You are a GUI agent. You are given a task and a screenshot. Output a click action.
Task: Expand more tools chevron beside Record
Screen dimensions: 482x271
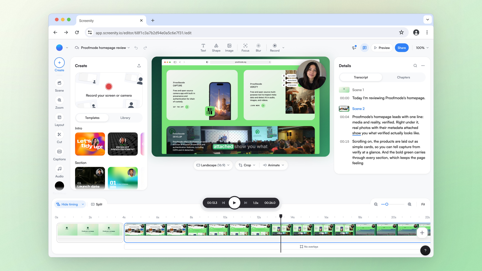tap(283, 48)
